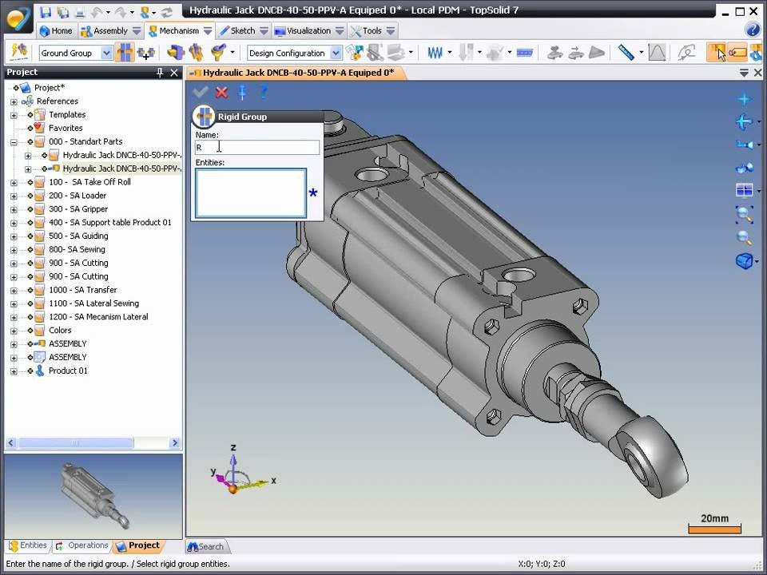The image size is (767, 575).
Task: Click the blue measuring ruler icon
Action: [626, 53]
